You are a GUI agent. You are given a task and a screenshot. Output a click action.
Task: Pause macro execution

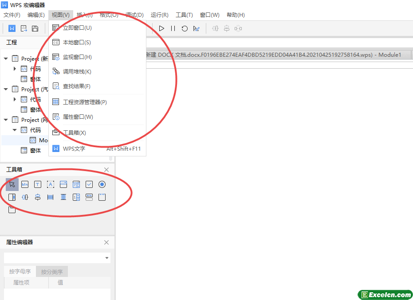tap(173, 28)
